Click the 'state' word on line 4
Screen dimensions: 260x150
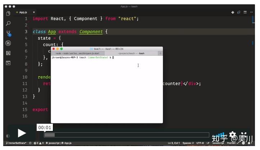click(x=44, y=38)
